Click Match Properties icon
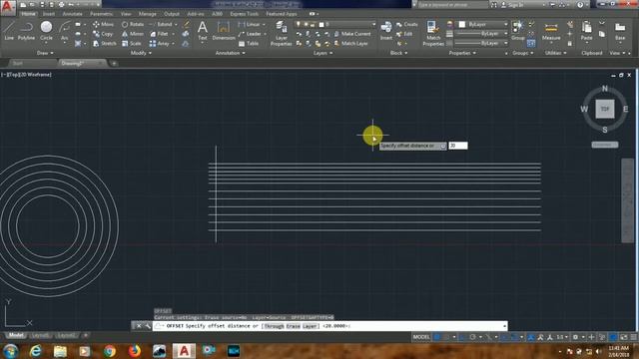Image resolution: width=639 pixels, height=359 pixels. click(432, 33)
